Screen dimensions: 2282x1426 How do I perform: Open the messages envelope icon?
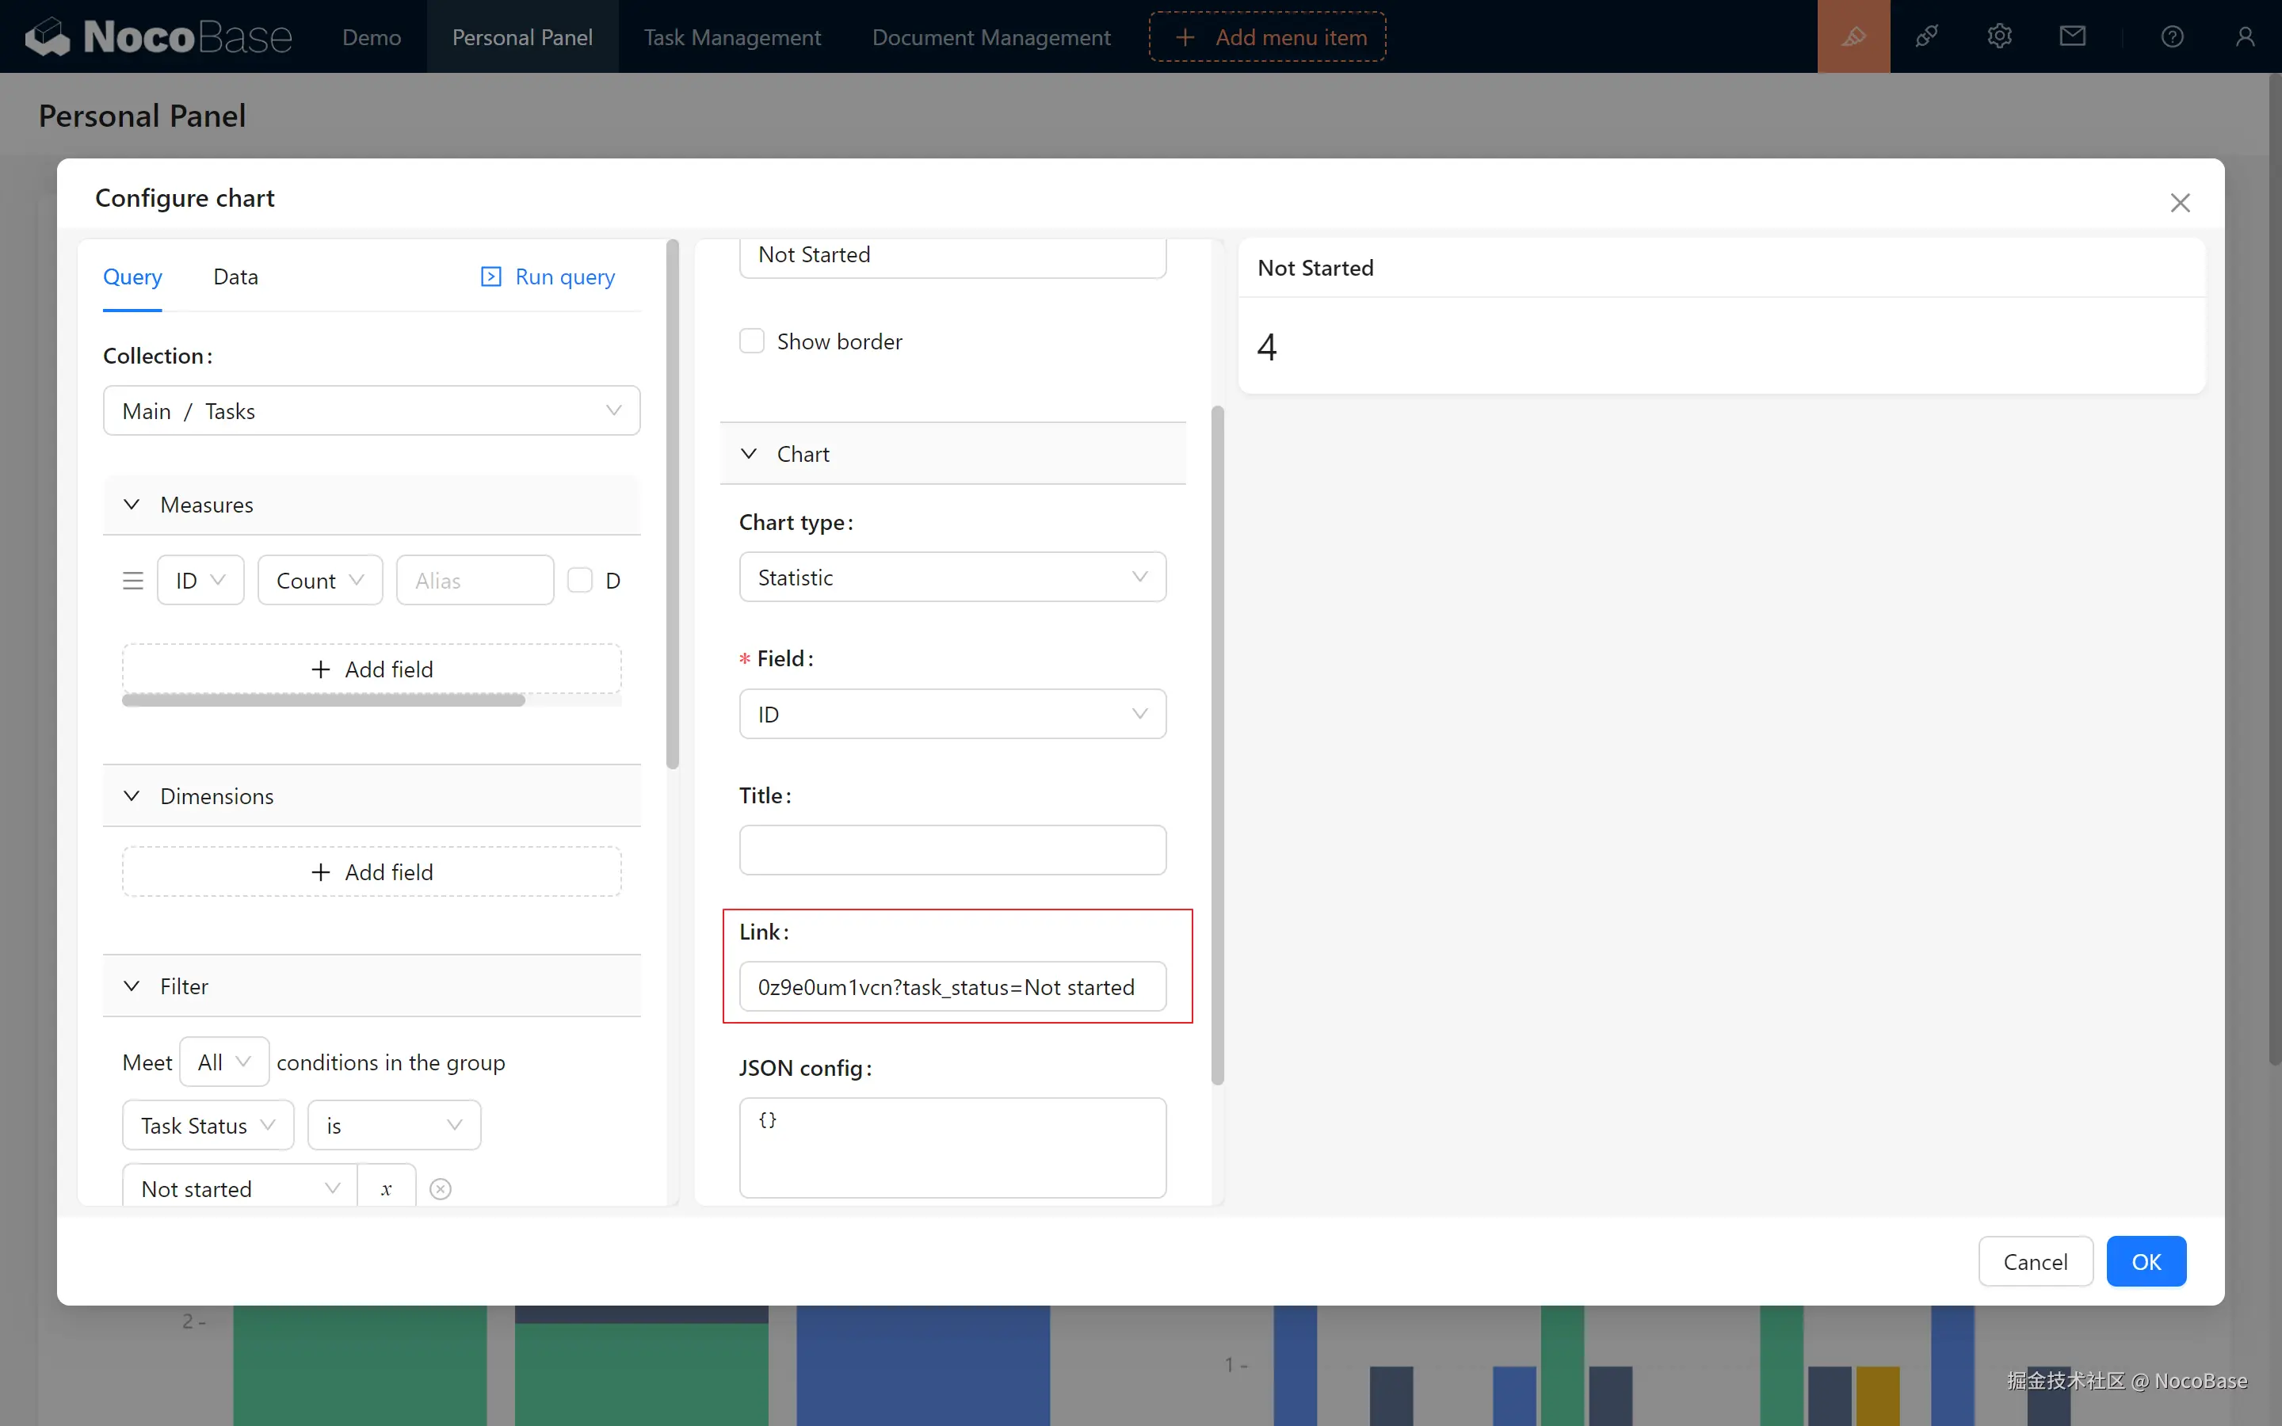point(2072,36)
